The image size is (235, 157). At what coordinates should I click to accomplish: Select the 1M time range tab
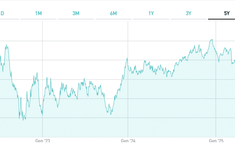pos(39,13)
